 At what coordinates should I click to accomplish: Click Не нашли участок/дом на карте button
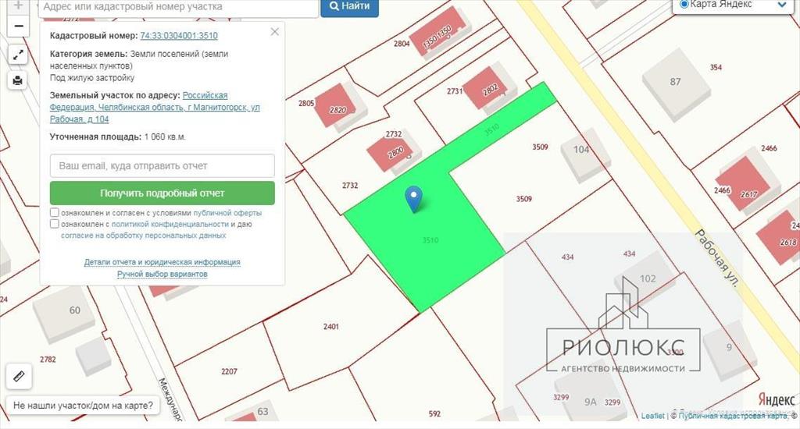coord(83,406)
